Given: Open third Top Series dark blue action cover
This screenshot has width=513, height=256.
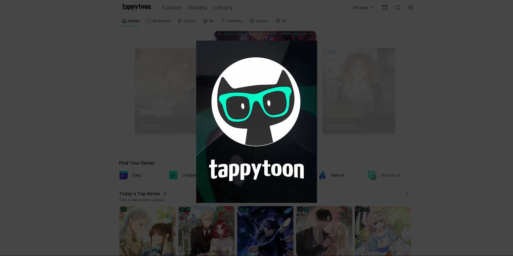Looking at the screenshot, I should pyautogui.click(x=265, y=231).
